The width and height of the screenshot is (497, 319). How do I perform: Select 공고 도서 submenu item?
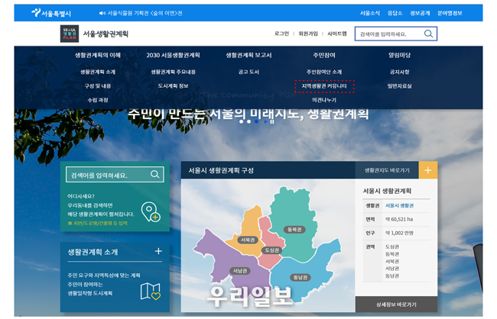tap(248, 72)
